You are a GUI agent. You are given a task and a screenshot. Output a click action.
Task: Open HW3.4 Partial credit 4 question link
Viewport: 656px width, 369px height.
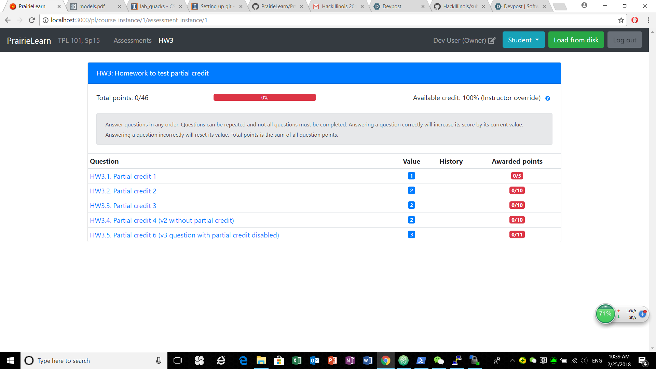click(x=162, y=220)
